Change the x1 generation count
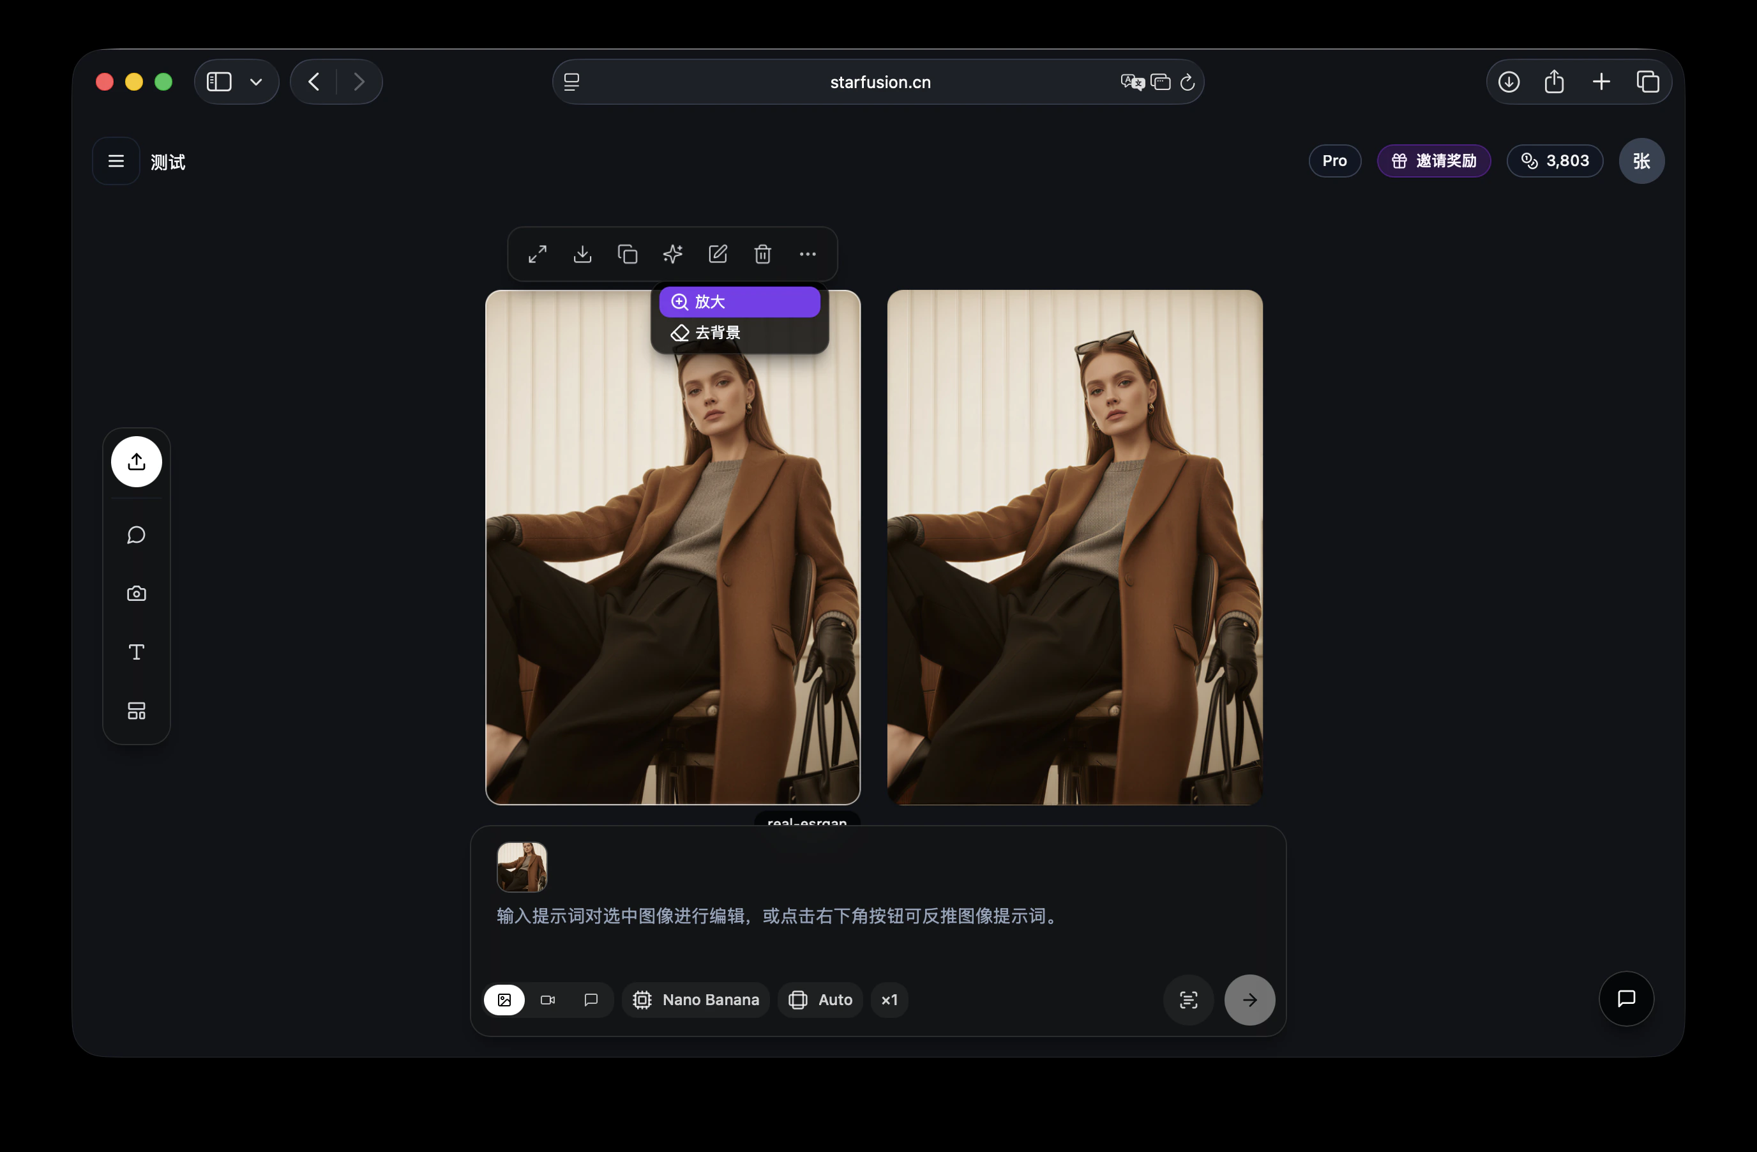 click(x=889, y=1000)
